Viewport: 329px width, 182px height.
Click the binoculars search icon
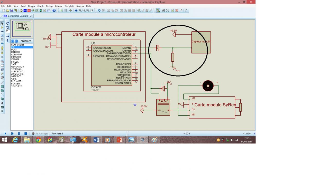coord(163,11)
